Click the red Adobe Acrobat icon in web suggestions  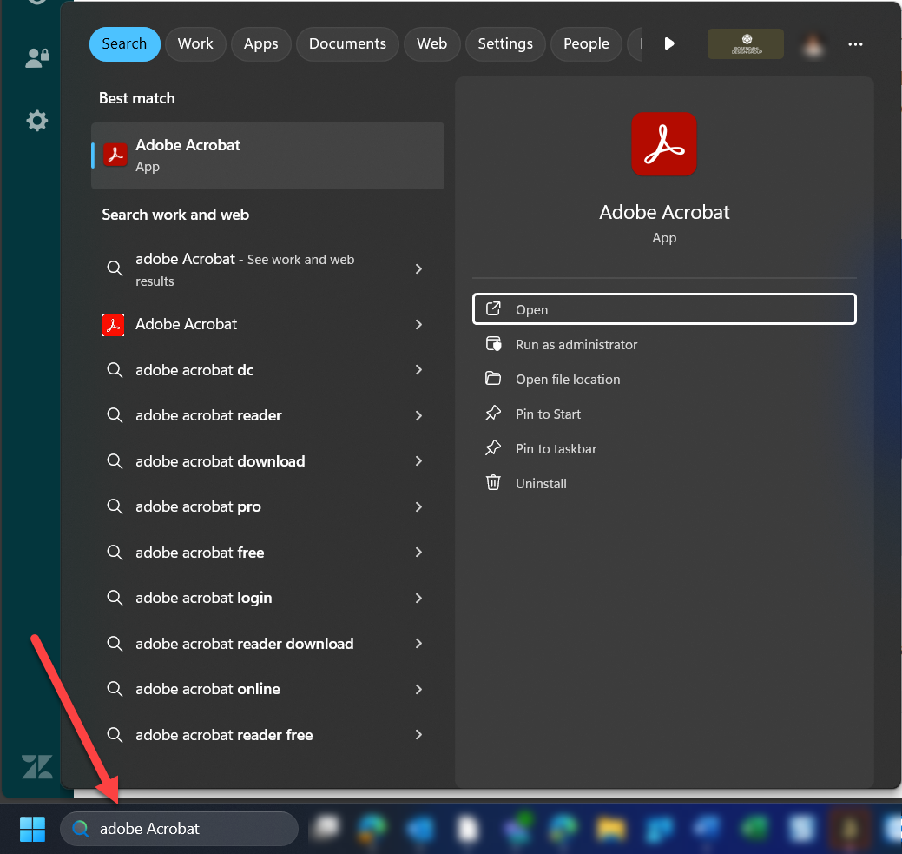pyautogui.click(x=114, y=326)
